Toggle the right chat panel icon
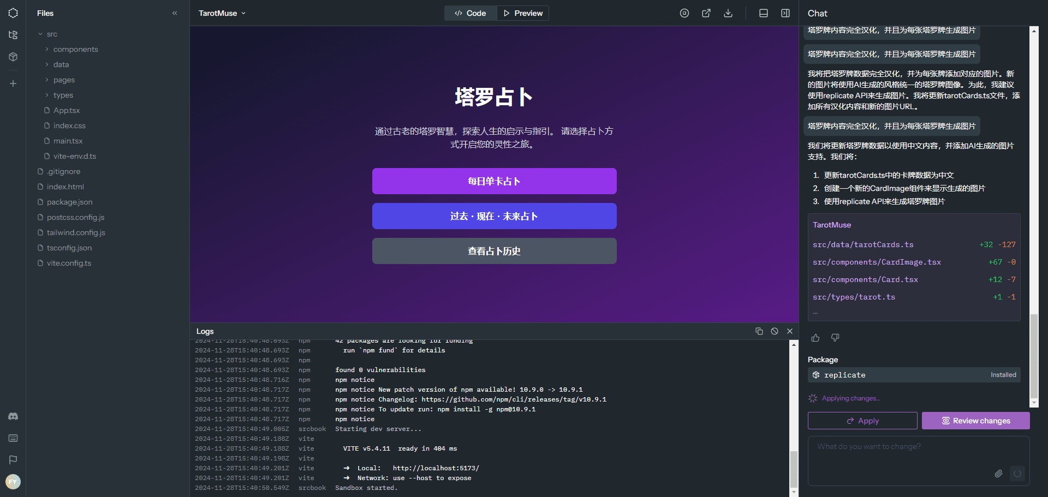The image size is (1048, 497). click(785, 13)
